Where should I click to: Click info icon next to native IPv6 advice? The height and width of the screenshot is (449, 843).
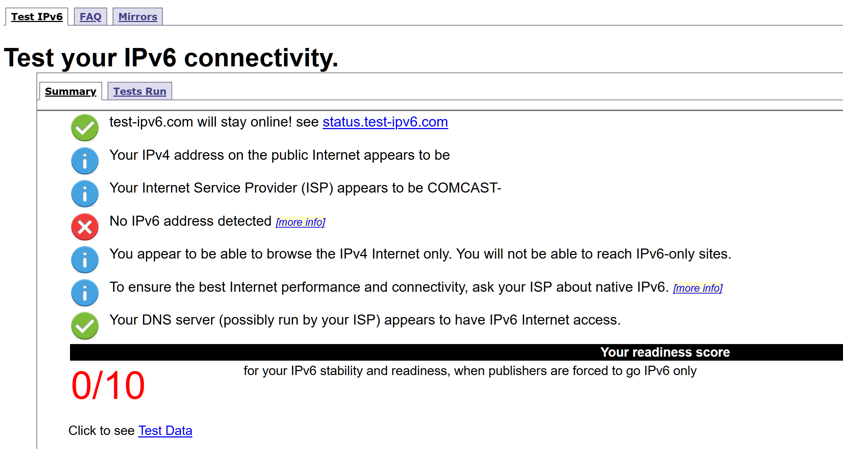coord(85,293)
